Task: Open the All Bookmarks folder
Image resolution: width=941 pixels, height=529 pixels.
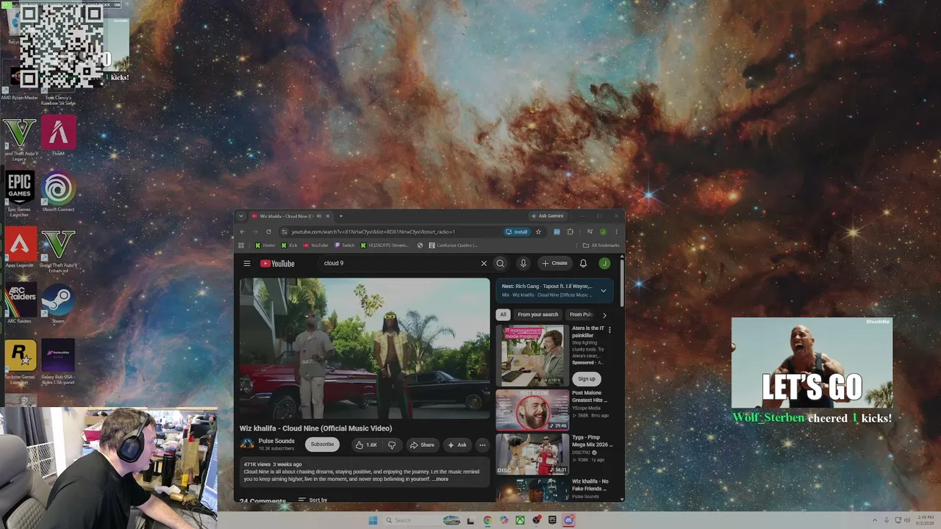Action: (601, 245)
